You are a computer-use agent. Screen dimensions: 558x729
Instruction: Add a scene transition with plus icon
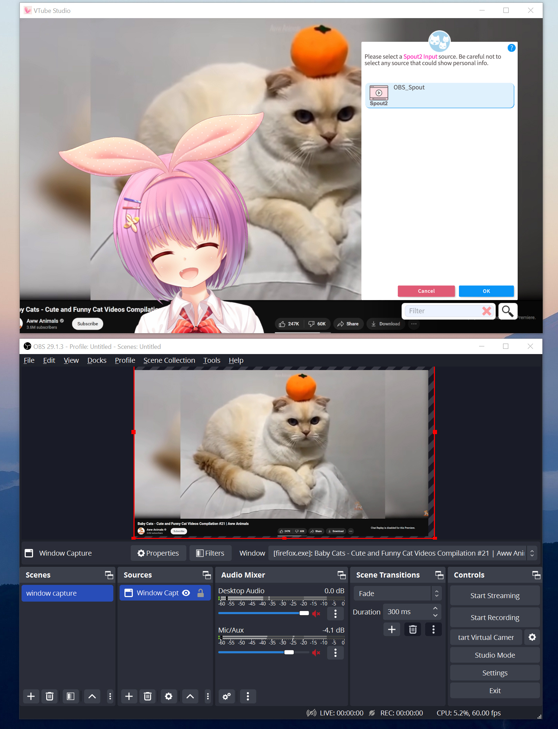[392, 629]
